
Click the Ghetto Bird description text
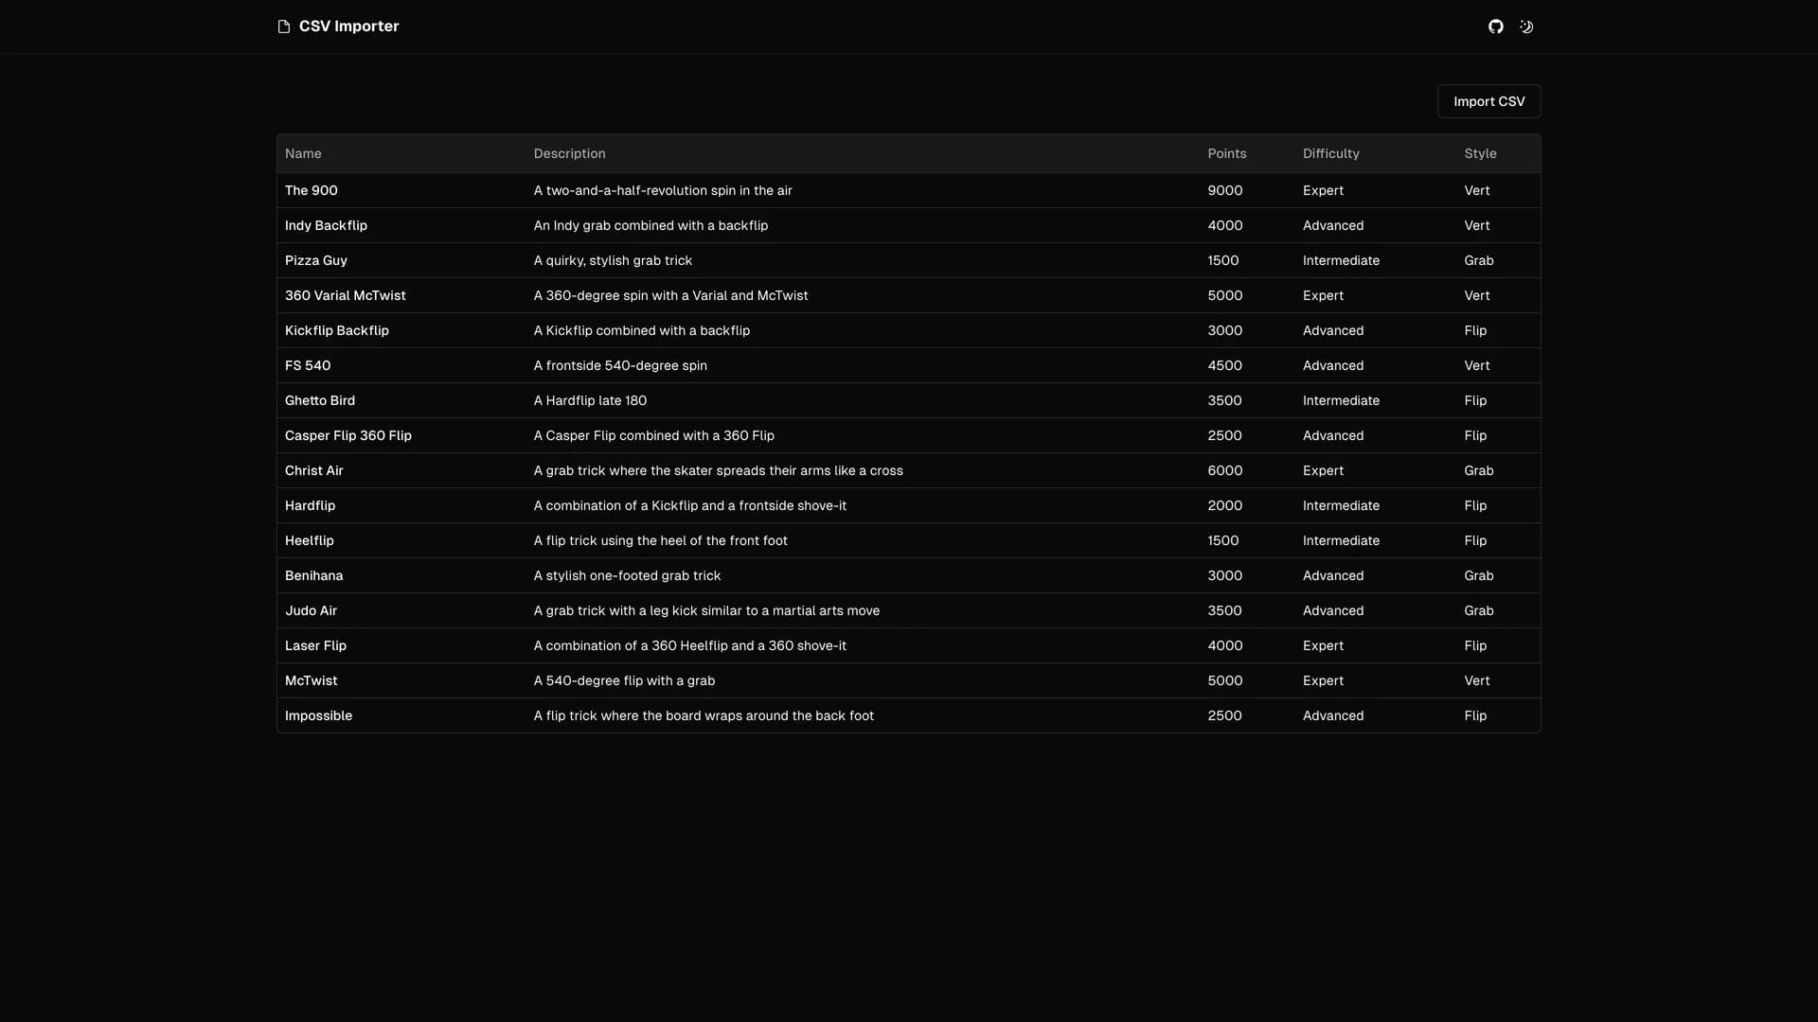(590, 400)
